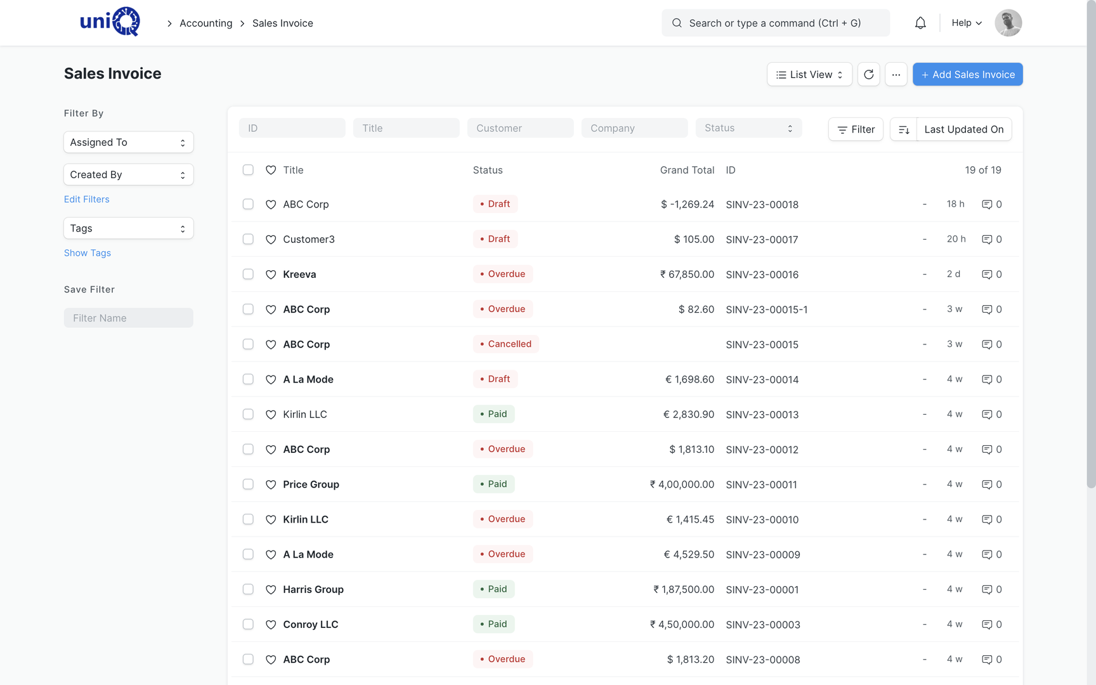Refresh the invoice list
The width and height of the screenshot is (1096, 685).
pos(868,74)
